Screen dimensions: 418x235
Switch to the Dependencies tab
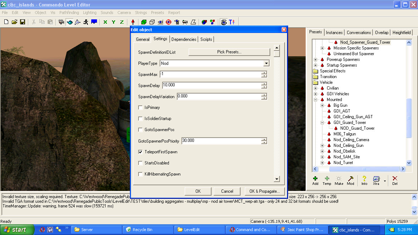coord(184,39)
